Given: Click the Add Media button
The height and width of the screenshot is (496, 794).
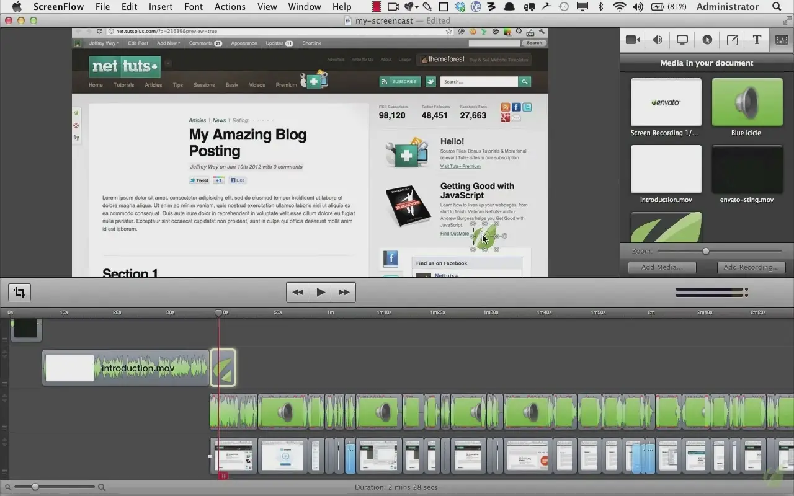Looking at the screenshot, I should coord(662,267).
